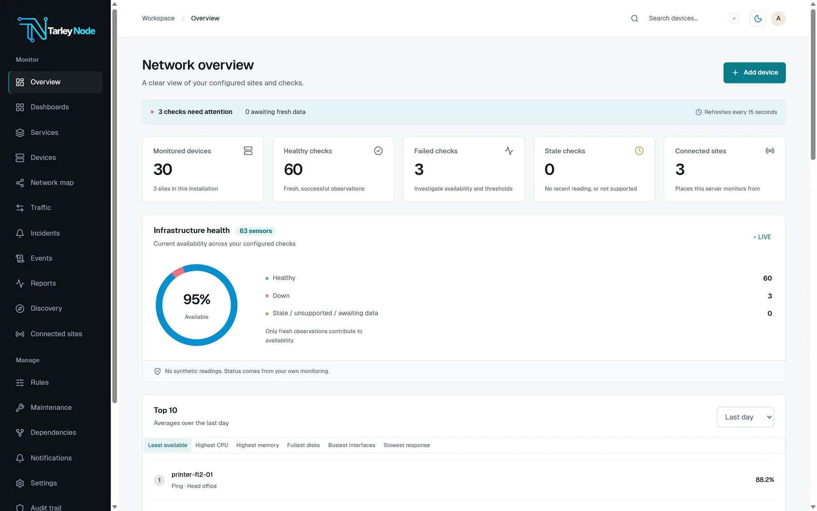This screenshot has height=511, width=817.
Task: Open Dependencies page
Action: point(55,432)
